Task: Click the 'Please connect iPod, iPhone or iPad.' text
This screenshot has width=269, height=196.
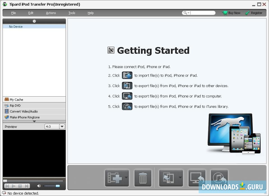Action: (x=141, y=67)
